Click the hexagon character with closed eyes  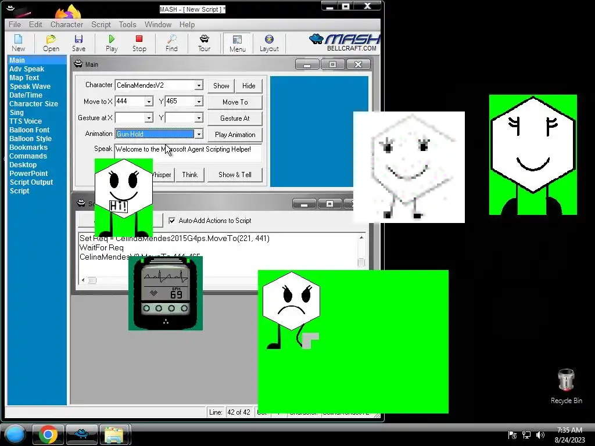coord(533,154)
